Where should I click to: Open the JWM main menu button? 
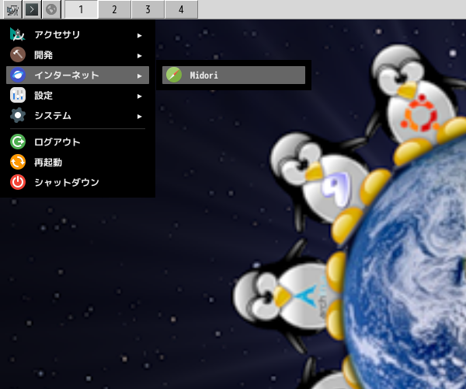(x=12, y=9)
